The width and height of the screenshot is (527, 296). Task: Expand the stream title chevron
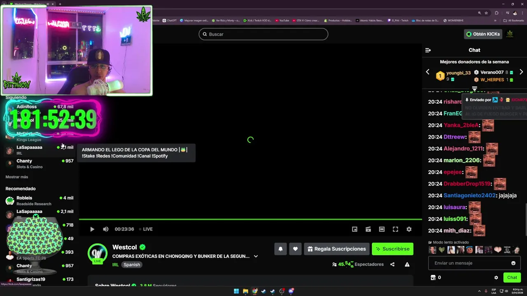coord(256,256)
